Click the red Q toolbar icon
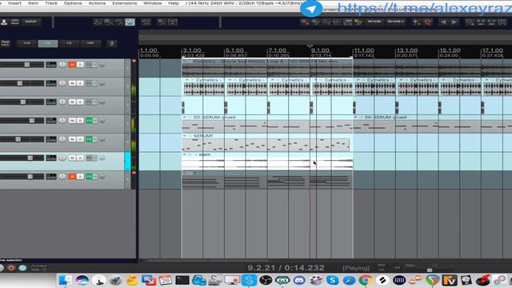Viewport: 512px width, 288px height. [427, 22]
